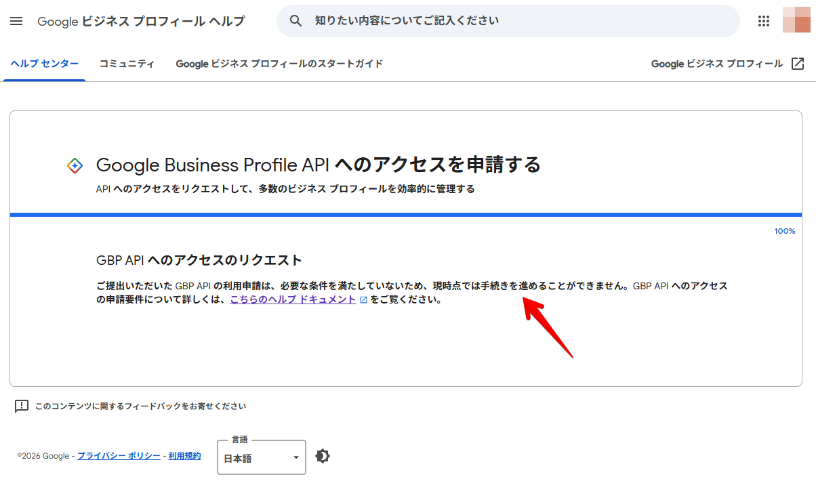Screen dimensions: 816x500
Task: Toggle dark mode theme icon
Action: (323, 456)
